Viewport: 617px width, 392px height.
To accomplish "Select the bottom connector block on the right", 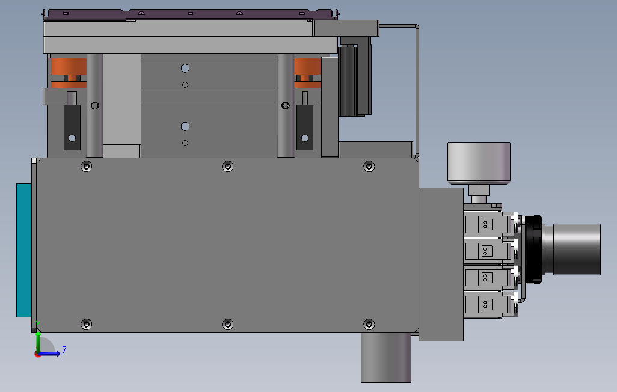I will click(x=489, y=304).
